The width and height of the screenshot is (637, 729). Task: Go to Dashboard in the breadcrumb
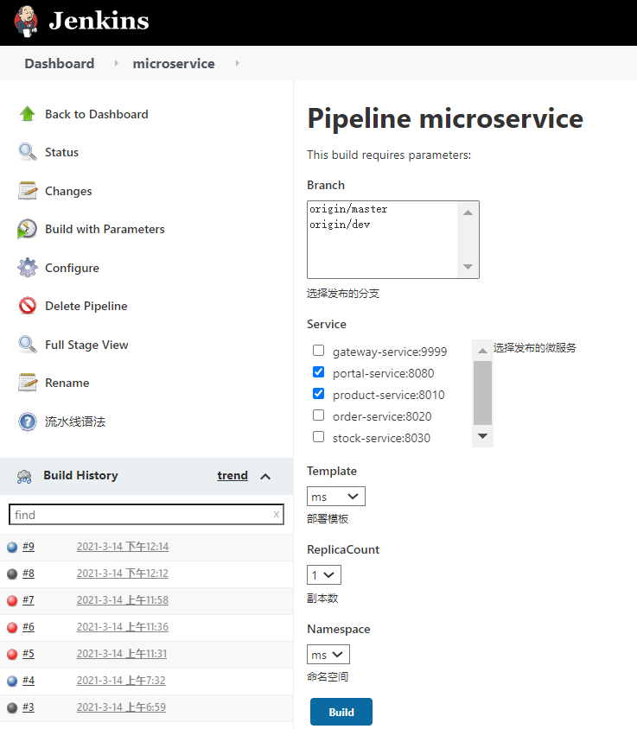[59, 64]
